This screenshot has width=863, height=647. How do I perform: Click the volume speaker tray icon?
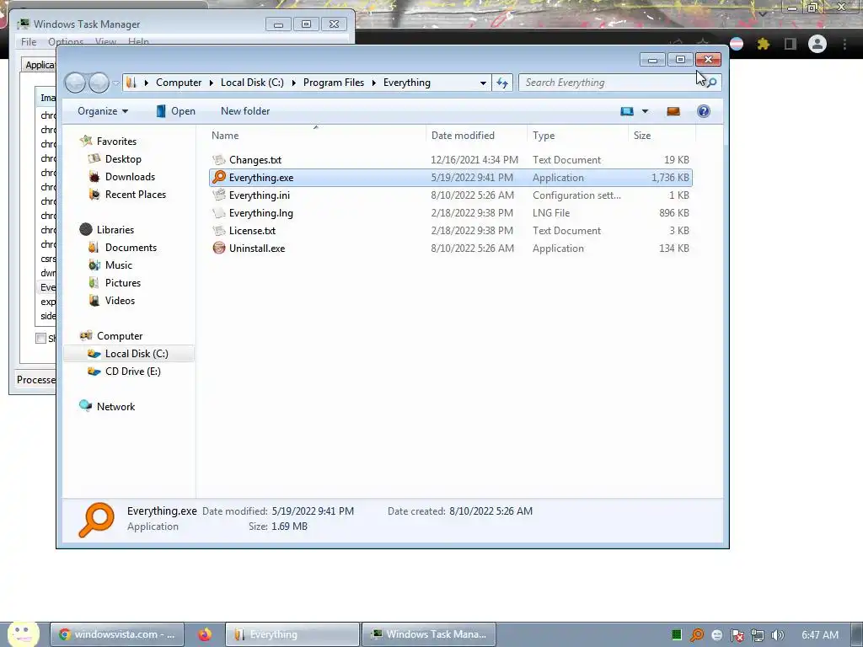(778, 635)
